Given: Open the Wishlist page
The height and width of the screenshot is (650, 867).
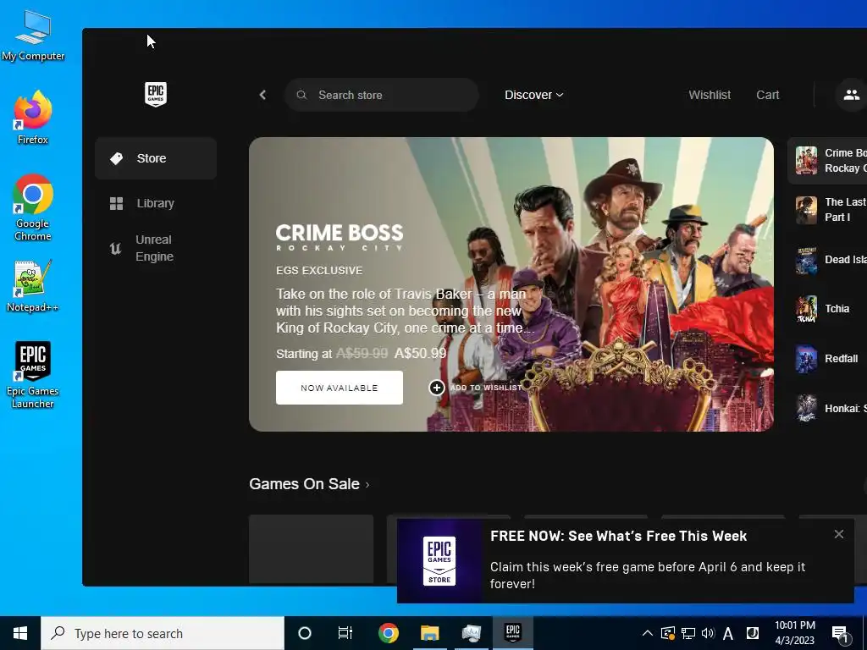Looking at the screenshot, I should tap(710, 95).
